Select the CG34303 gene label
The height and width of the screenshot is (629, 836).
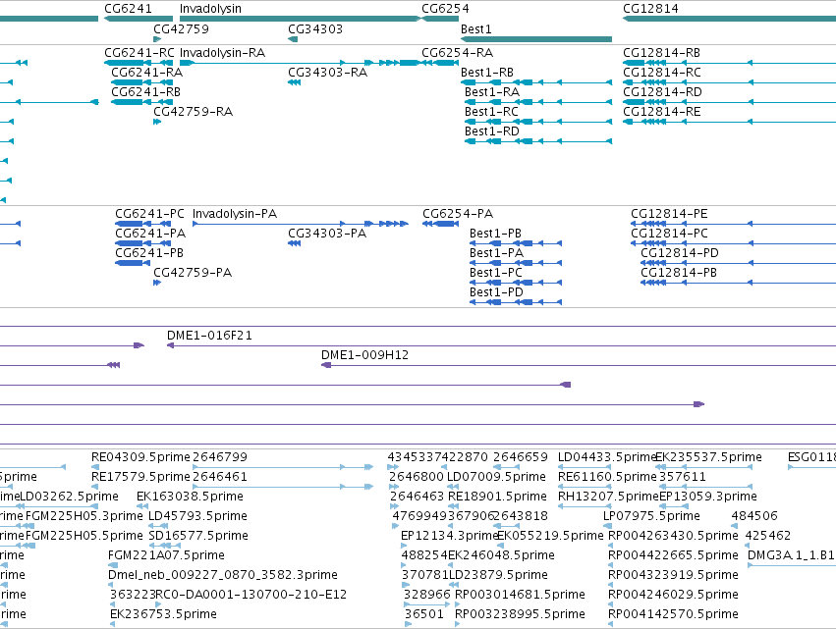[315, 28]
